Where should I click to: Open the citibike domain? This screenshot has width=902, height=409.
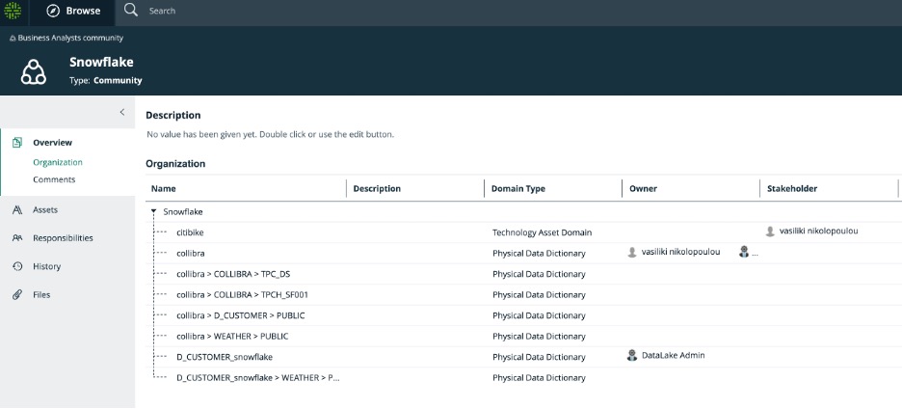(190, 232)
